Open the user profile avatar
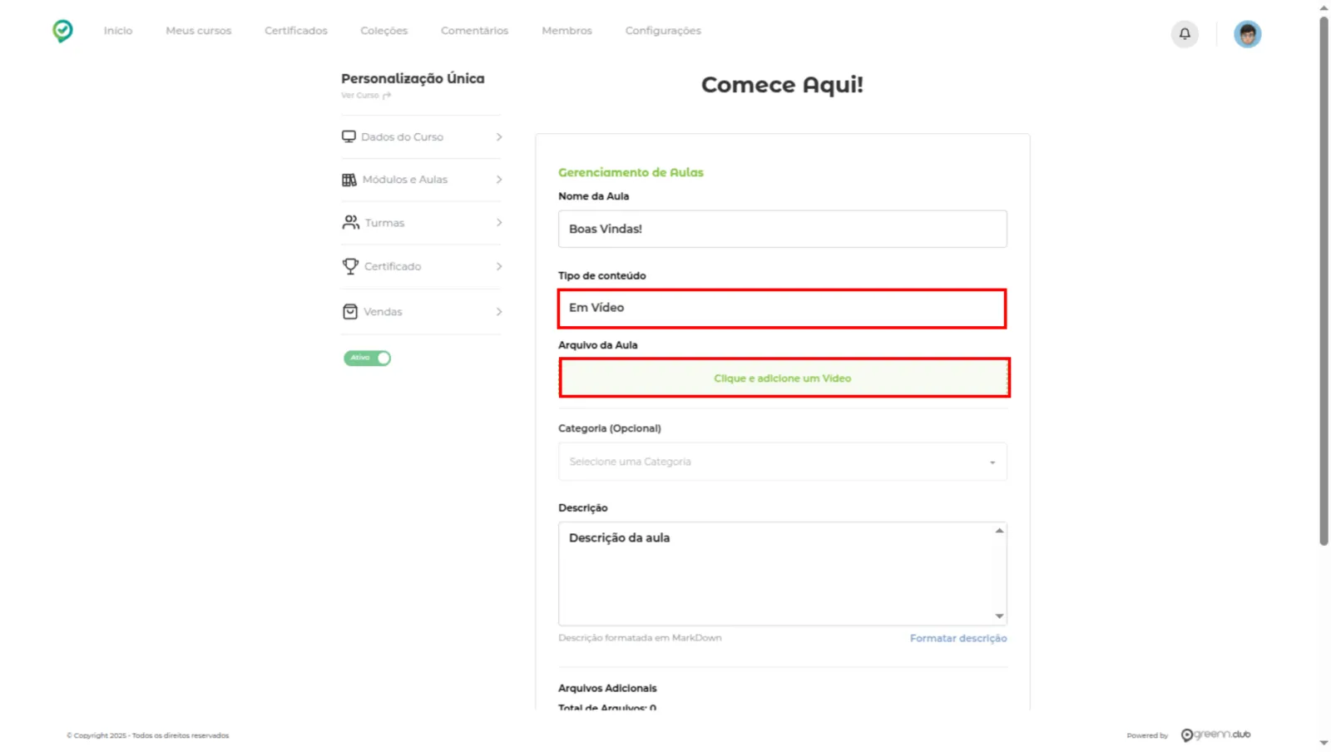Screen dimensions: 1331x752 point(1247,34)
